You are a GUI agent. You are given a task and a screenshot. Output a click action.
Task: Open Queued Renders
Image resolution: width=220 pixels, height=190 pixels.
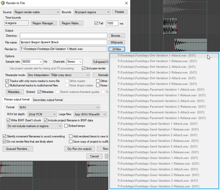[18, 149]
